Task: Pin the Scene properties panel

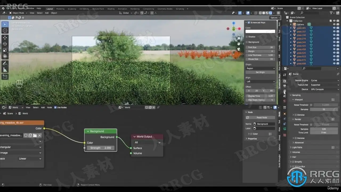Action: (338, 74)
